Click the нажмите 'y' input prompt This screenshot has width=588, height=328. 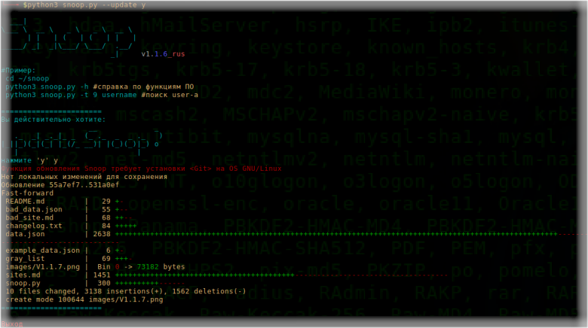[29, 161]
